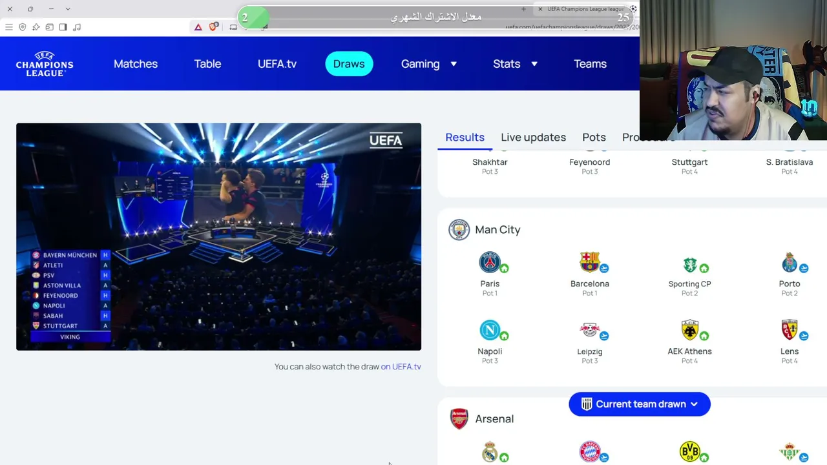The image size is (827, 465).
Task: Click the Paris Saint-Germain crest
Action: pyautogui.click(x=490, y=262)
